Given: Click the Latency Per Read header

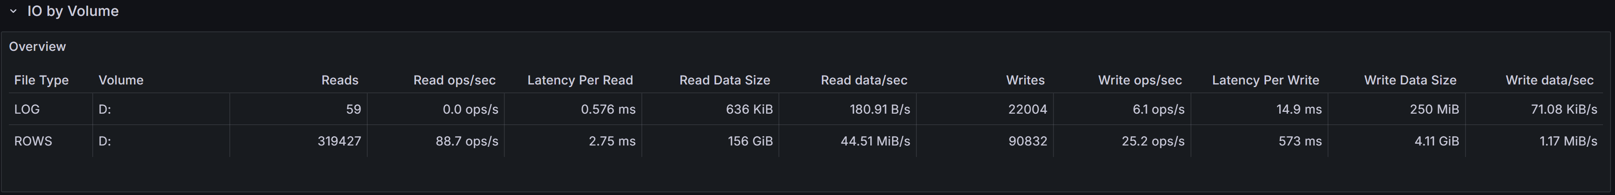Looking at the screenshot, I should pos(580,80).
